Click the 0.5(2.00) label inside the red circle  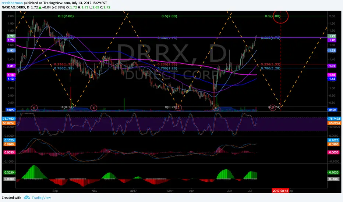tap(273, 16)
